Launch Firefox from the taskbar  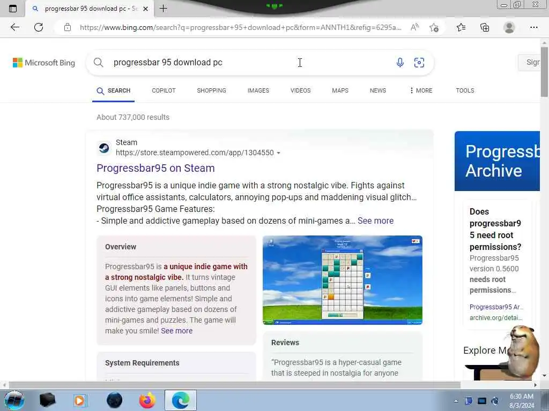pyautogui.click(x=147, y=400)
